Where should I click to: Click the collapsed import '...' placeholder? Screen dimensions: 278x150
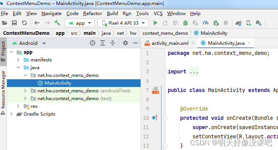click(x=194, y=72)
